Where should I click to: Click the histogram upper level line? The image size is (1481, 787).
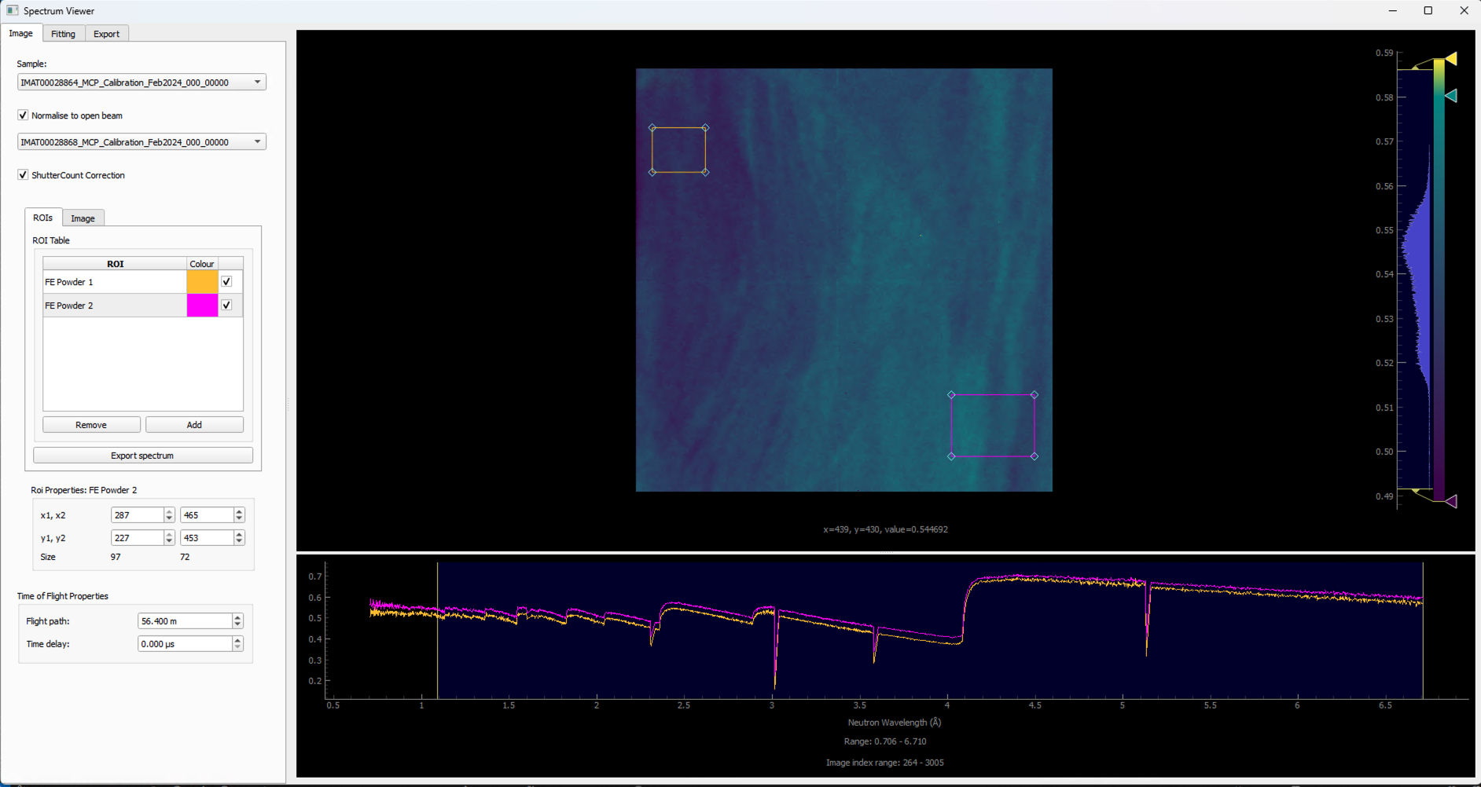coord(1415,69)
